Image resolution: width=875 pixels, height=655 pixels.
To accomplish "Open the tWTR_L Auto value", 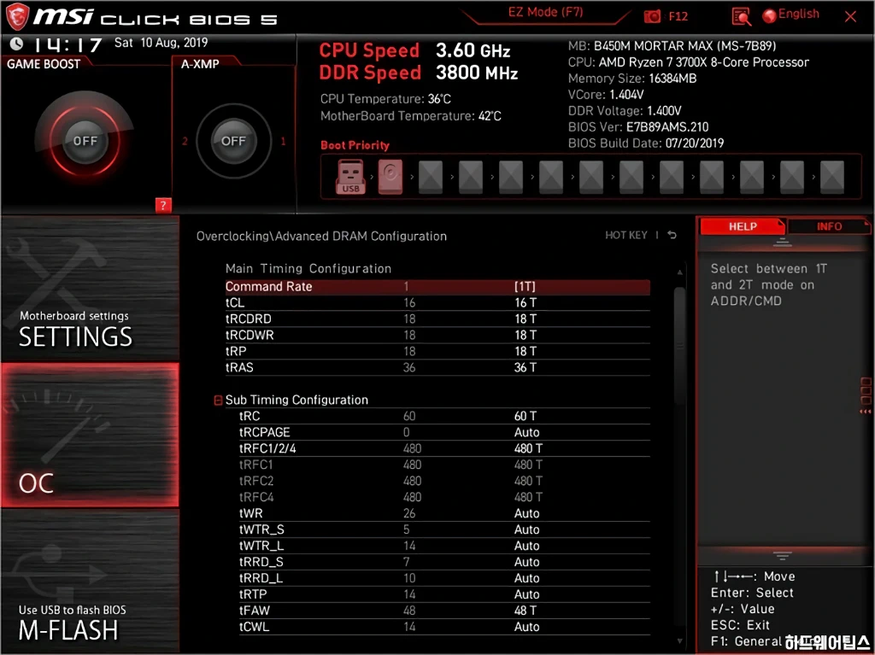I will point(526,546).
